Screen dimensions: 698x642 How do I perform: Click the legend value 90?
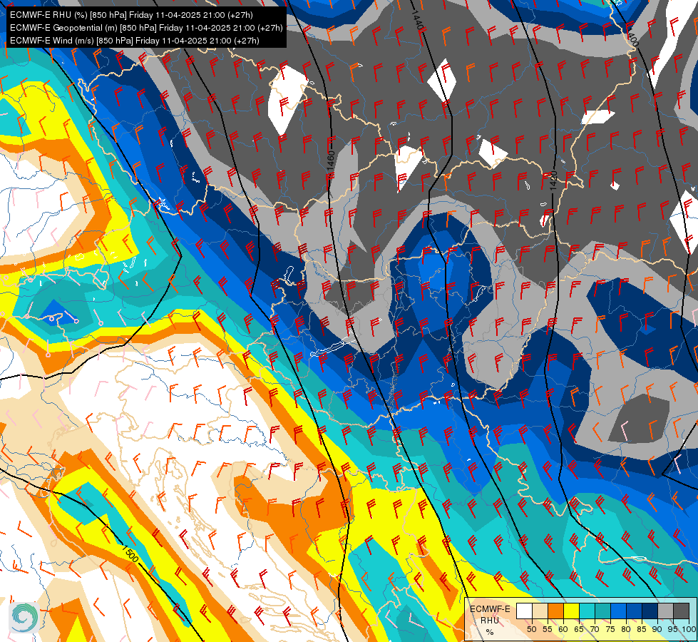[657, 630]
